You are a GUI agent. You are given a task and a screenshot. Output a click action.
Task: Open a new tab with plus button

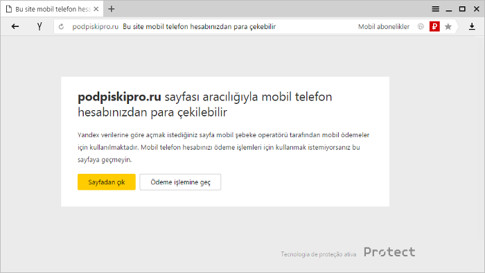click(x=112, y=9)
